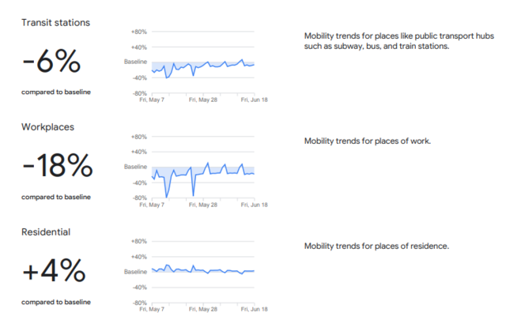Click the Transit stations heading
Screen dimensions: 506x324
(x=55, y=22)
